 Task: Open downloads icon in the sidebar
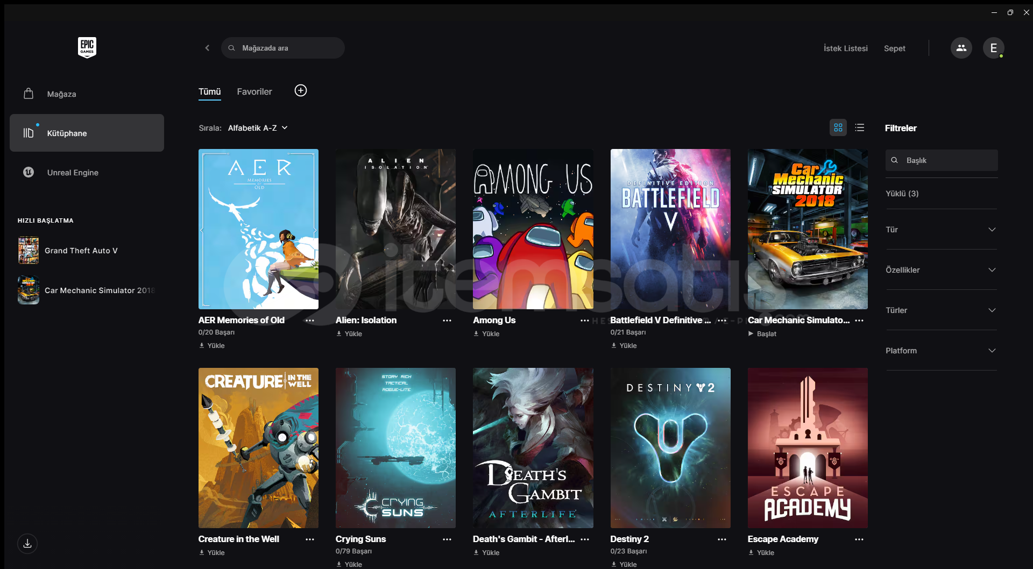pos(27,544)
